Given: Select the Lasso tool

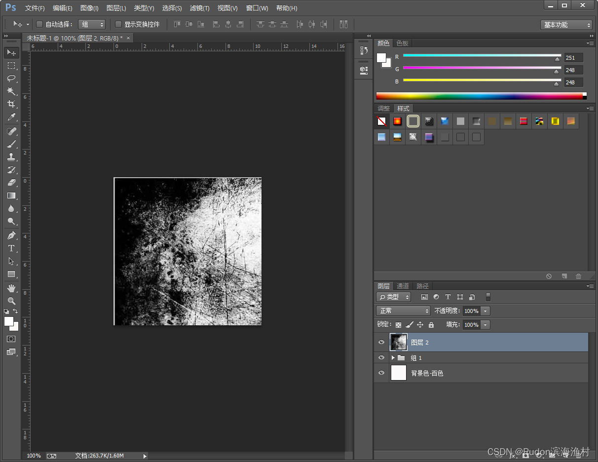Looking at the screenshot, I should coord(11,78).
